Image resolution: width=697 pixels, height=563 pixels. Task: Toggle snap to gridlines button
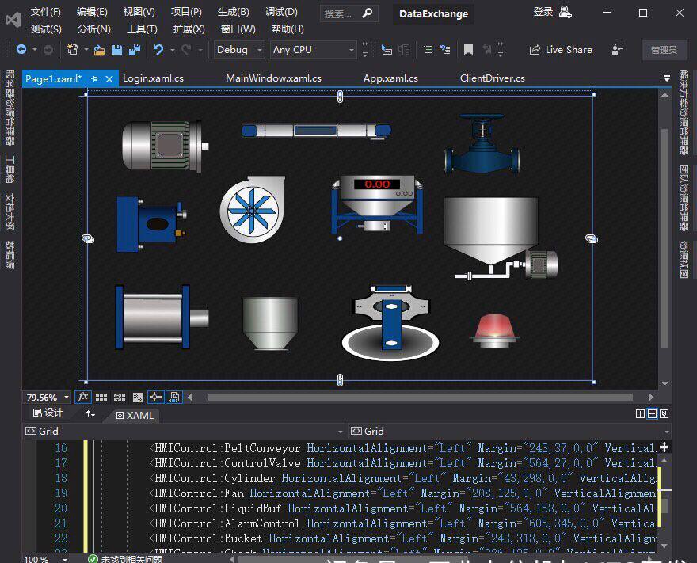[x=120, y=397]
